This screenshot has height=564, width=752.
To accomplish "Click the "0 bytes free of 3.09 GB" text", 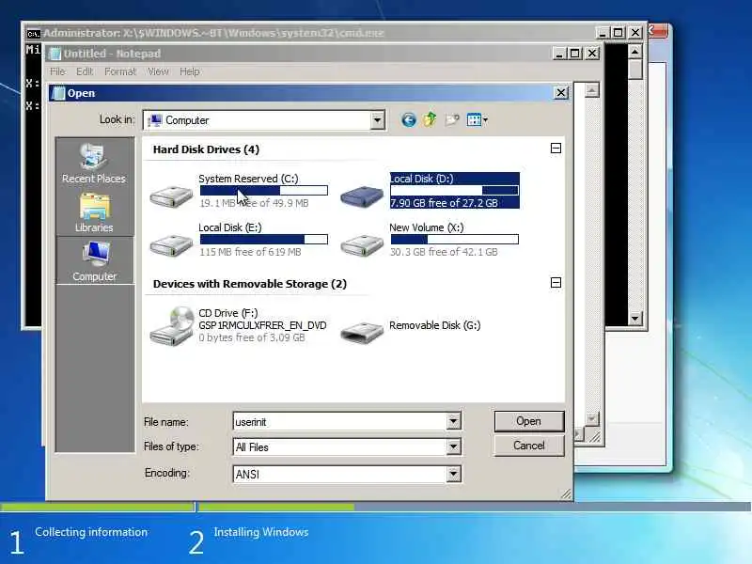I will 252,337.
